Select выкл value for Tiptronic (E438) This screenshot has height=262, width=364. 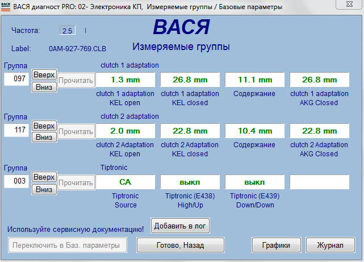(190, 182)
